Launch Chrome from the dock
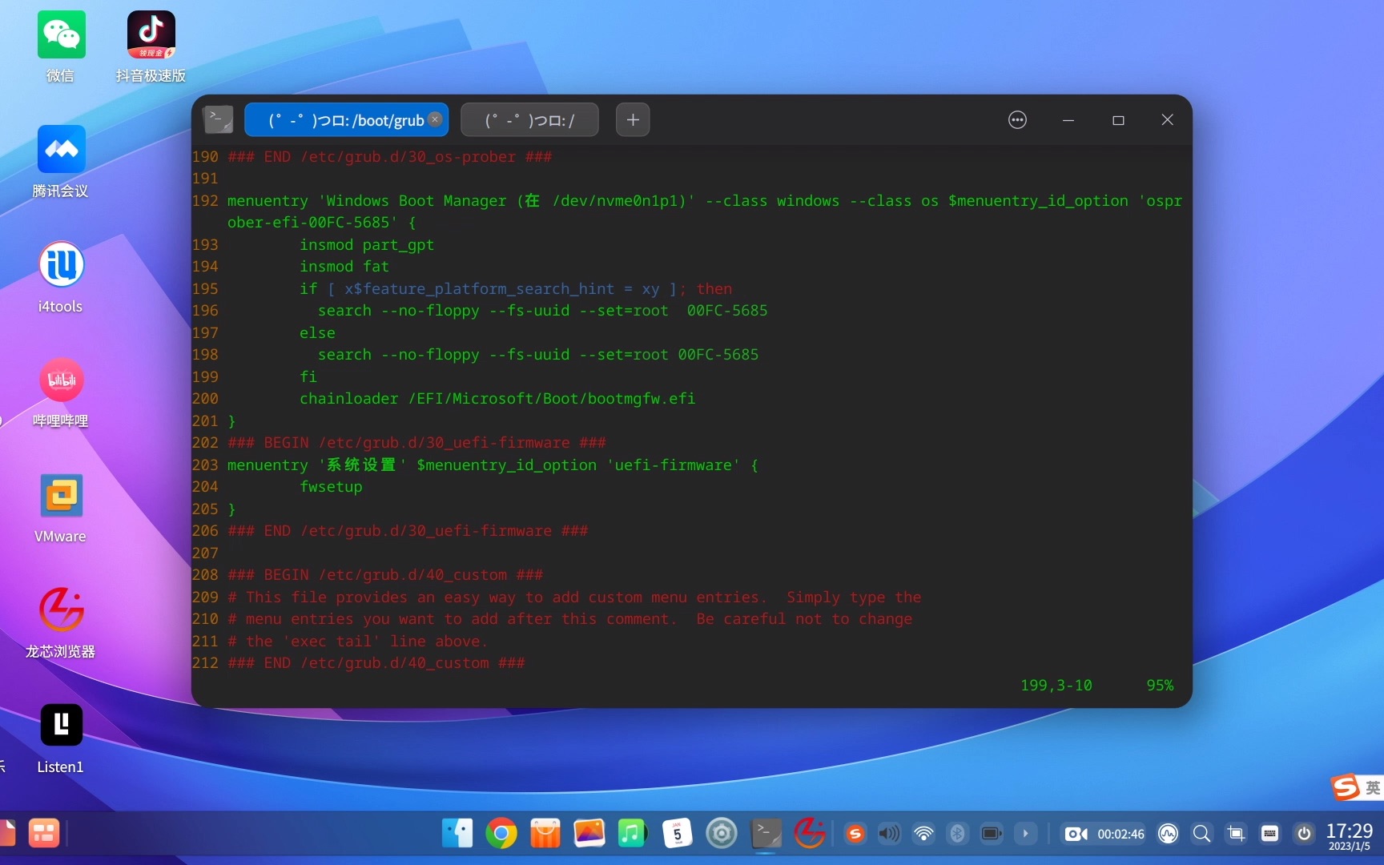This screenshot has width=1384, height=865. [501, 834]
